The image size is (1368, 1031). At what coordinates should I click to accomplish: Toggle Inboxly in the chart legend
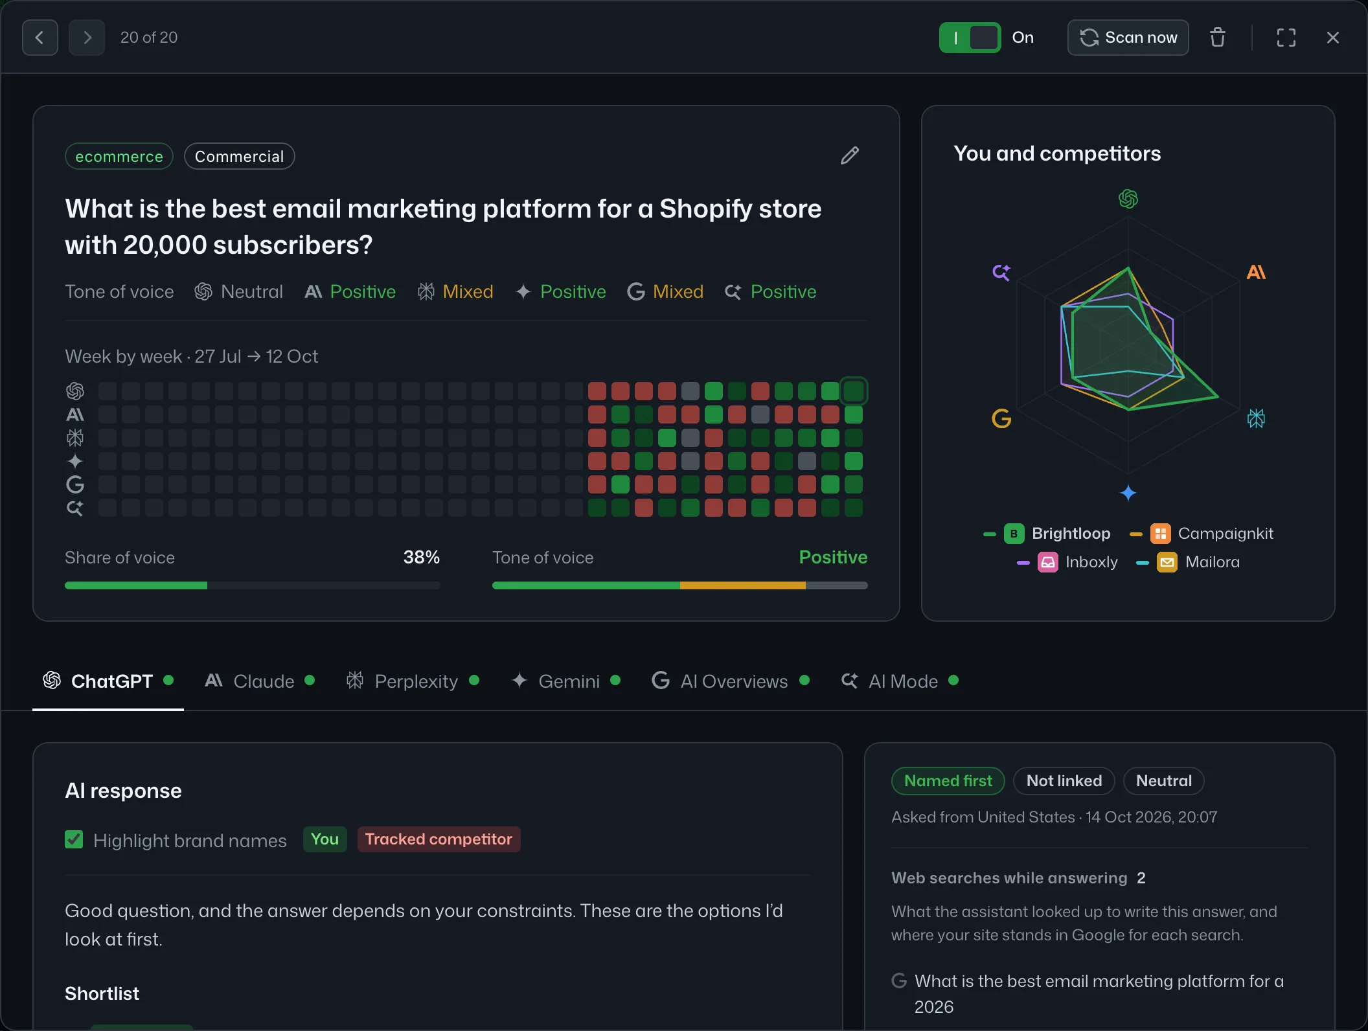coord(1067,562)
